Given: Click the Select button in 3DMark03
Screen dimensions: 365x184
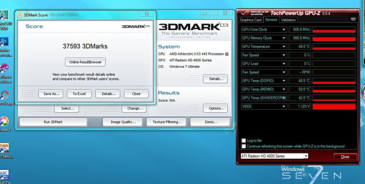Looking at the screenshot, I should point(67,108).
